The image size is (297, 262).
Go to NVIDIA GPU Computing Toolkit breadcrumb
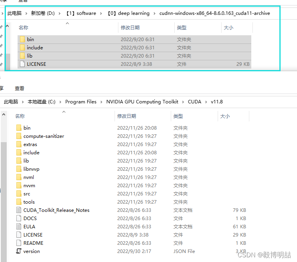pyautogui.click(x=142, y=102)
